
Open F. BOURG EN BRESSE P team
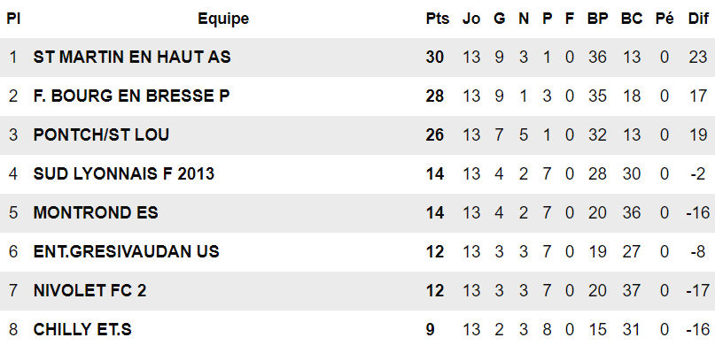click(x=131, y=96)
